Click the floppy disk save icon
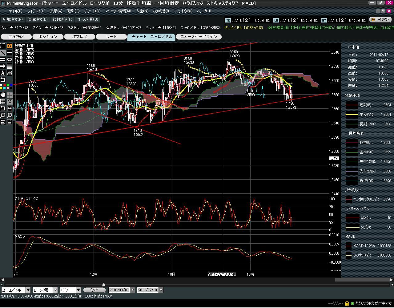 pos(10,122)
